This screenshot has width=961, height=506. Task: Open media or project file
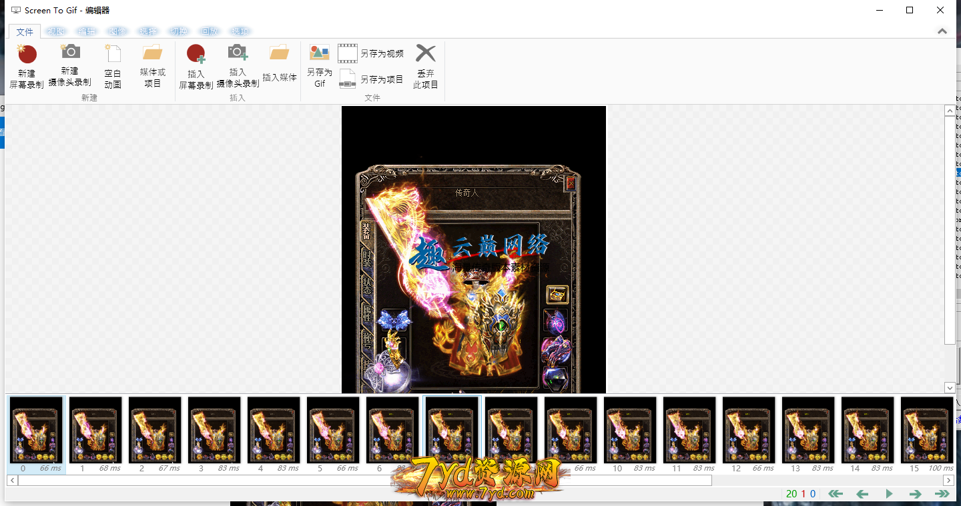pos(153,67)
